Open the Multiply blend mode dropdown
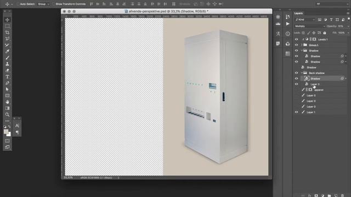351x197 pixels. click(310, 26)
